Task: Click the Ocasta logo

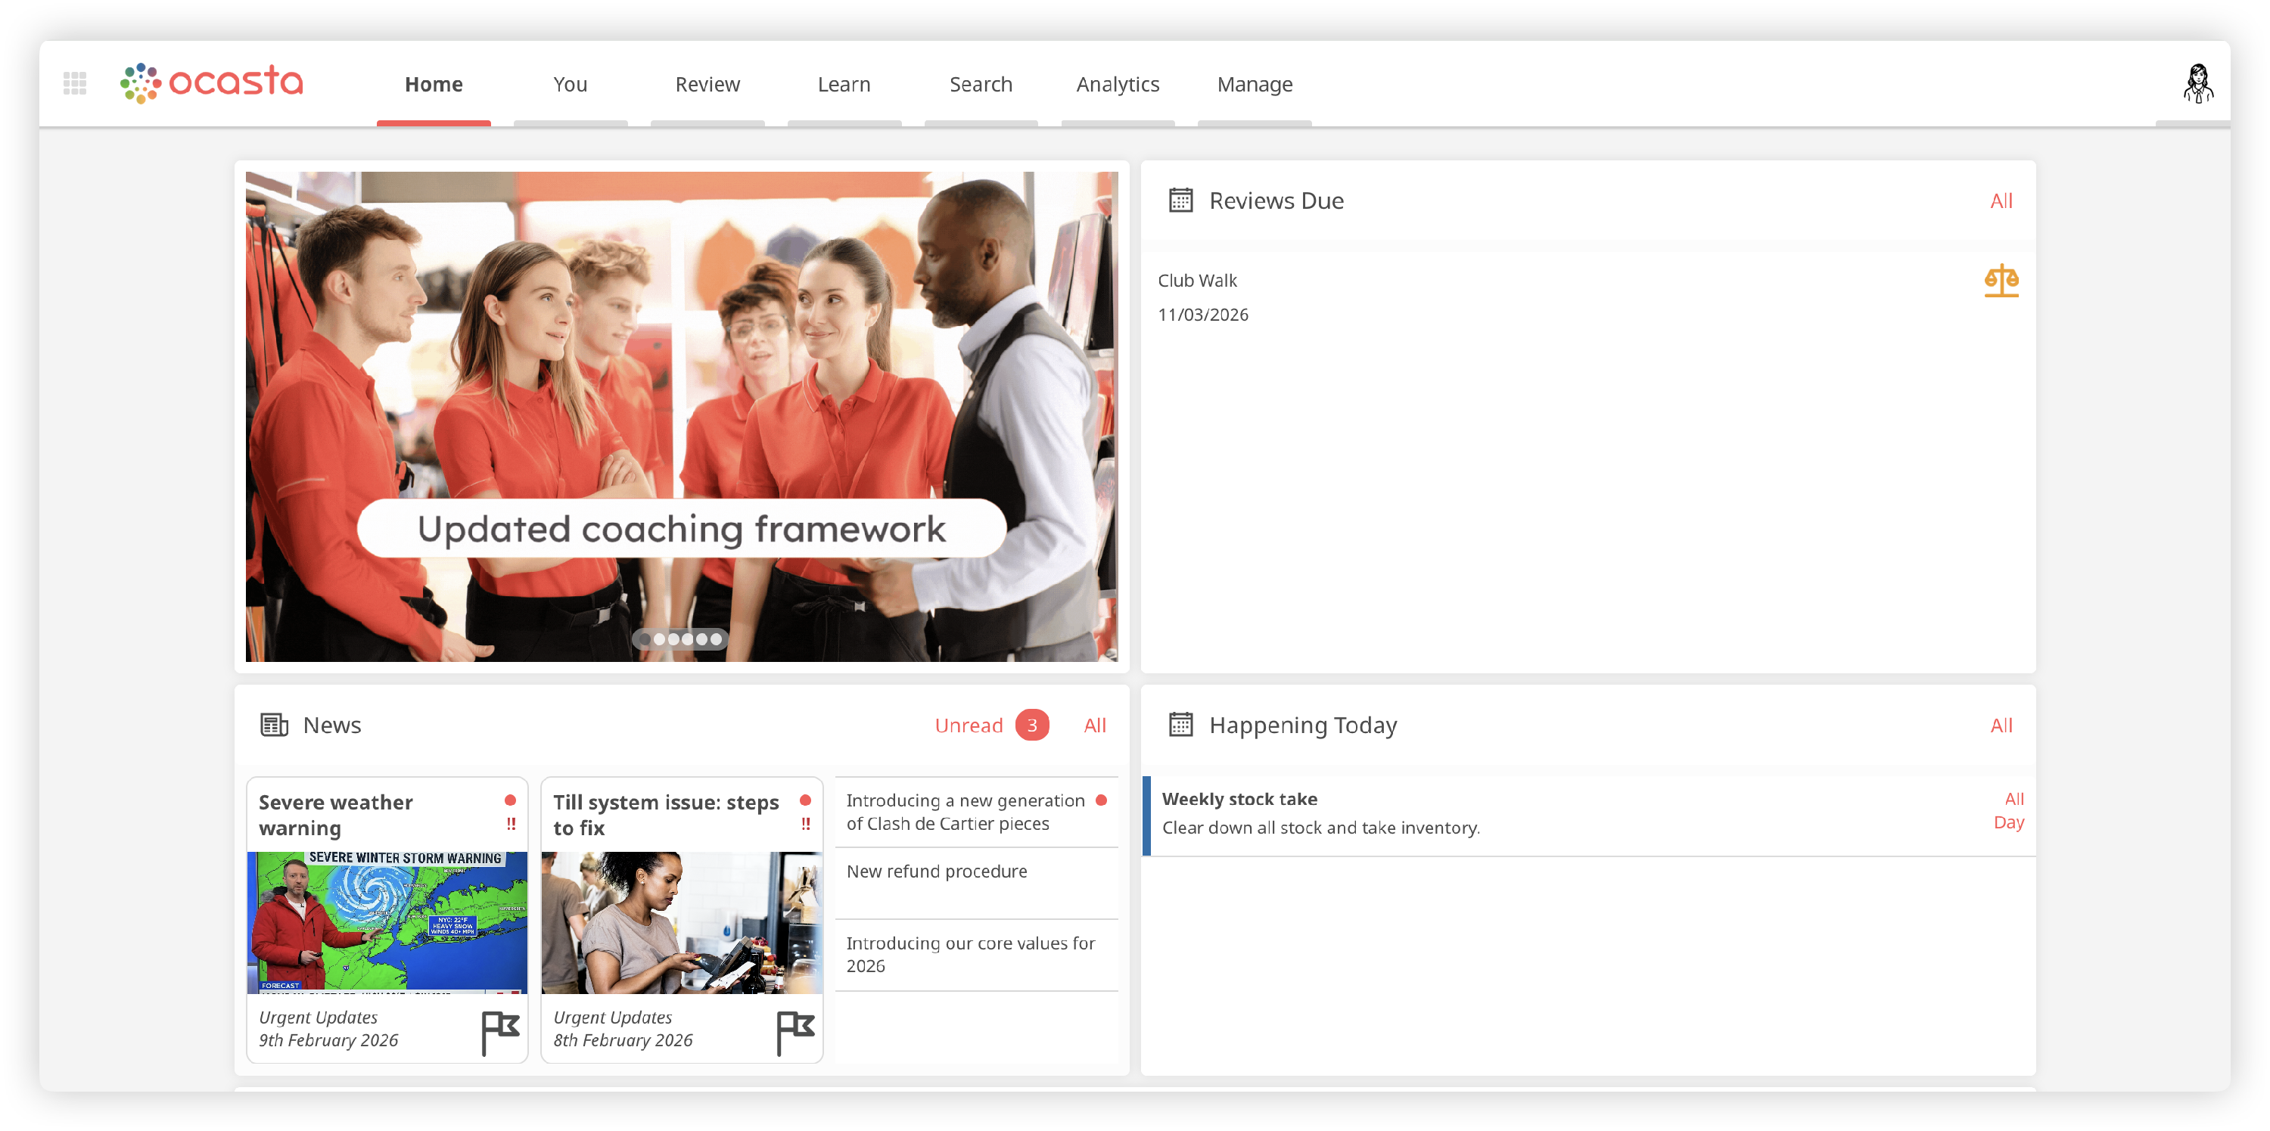Action: point(213,82)
